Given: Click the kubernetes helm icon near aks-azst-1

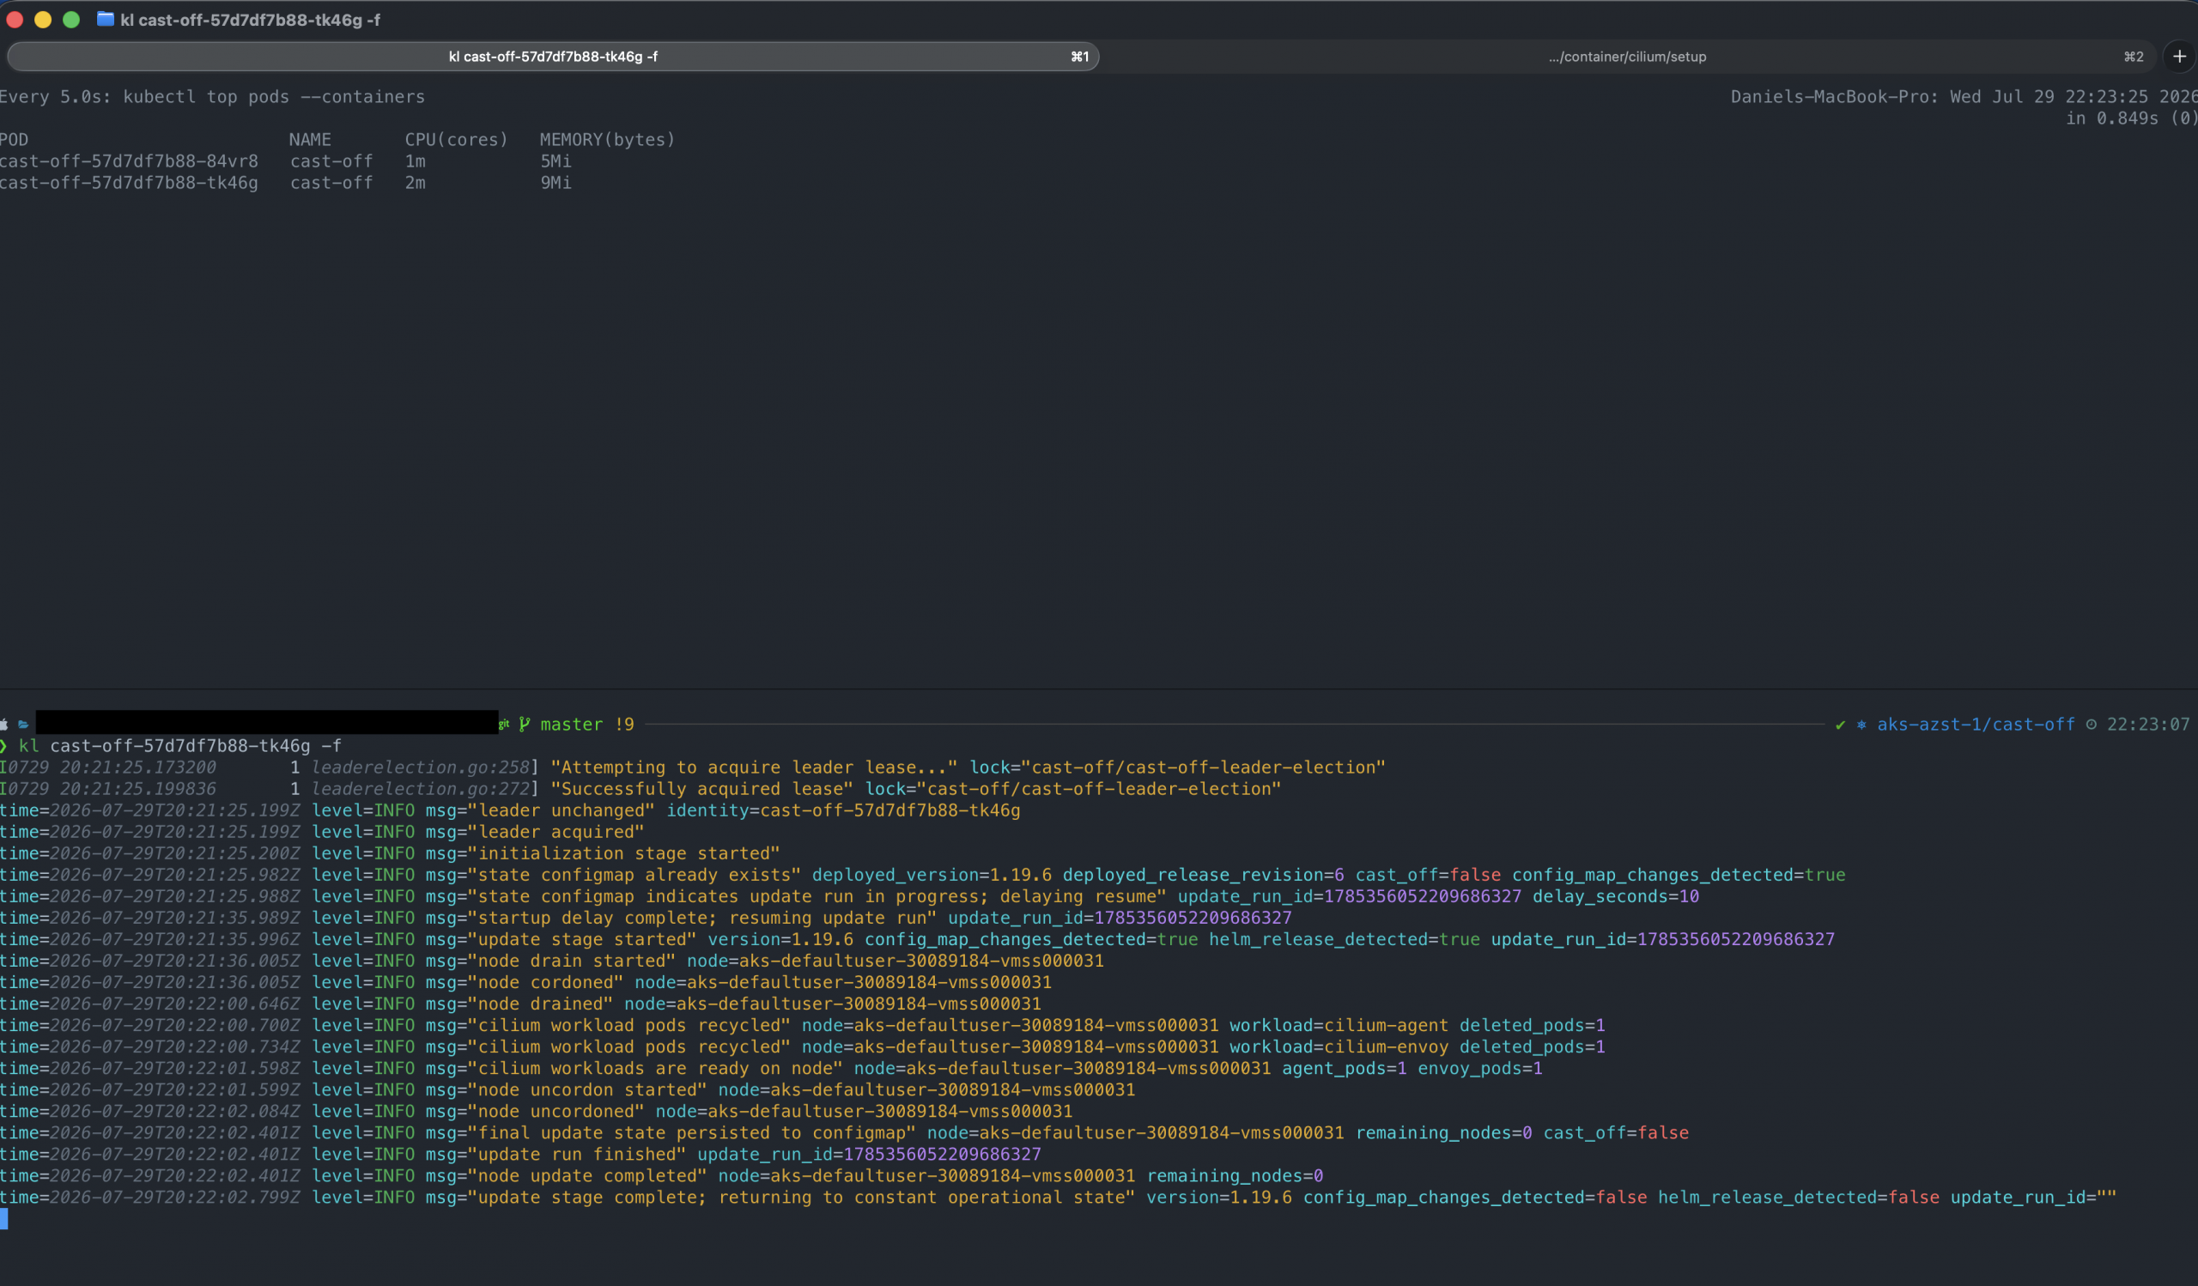Looking at the screenshot, I should click(x=1861, y=725).
